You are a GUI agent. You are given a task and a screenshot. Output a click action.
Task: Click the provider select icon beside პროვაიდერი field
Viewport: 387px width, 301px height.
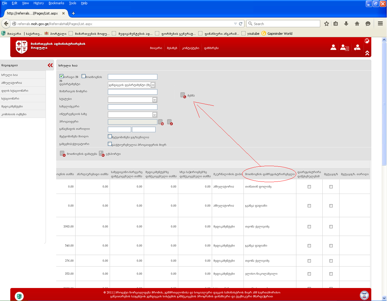[x=161, y=122]
